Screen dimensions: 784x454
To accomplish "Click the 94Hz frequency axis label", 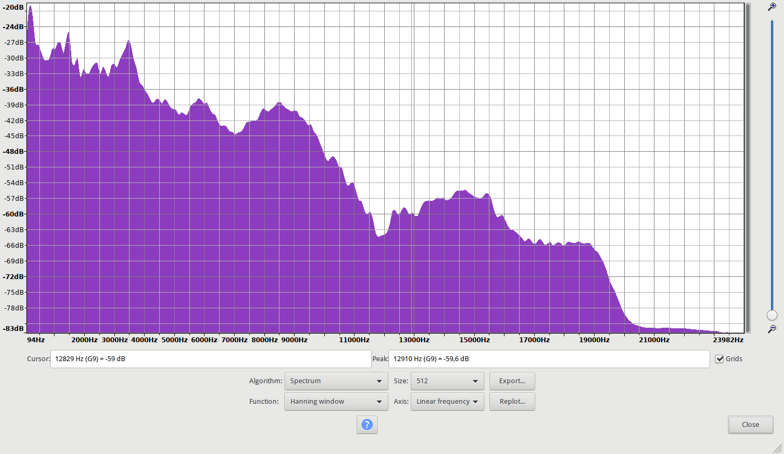I will 36,340.
